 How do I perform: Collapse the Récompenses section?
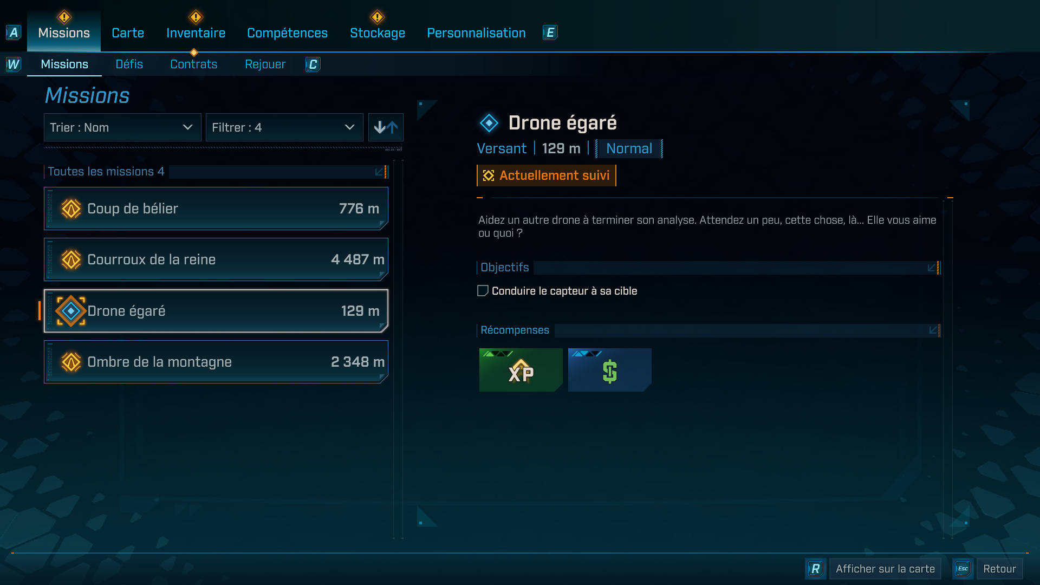click(934, 330)
